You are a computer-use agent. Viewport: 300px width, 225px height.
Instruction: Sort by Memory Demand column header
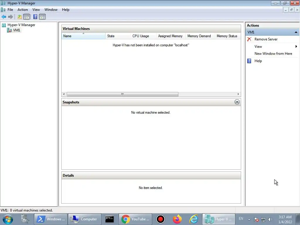tap(200, 36)
